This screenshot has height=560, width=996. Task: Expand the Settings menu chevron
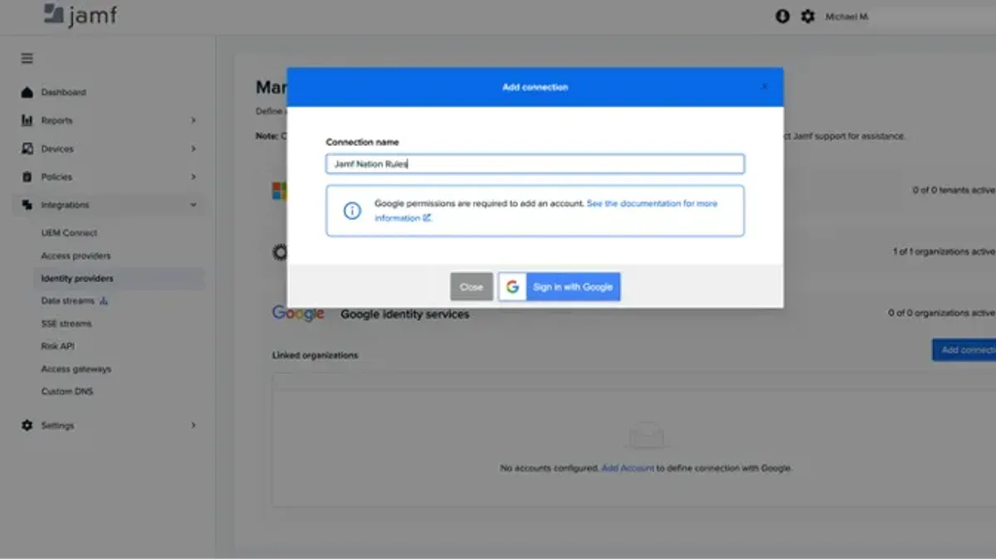point(193,425)
